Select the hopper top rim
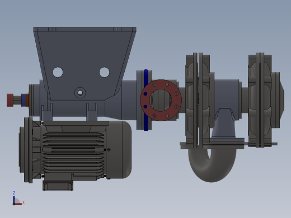Image resolution: width=291 pixels, height=218 pixels. point(85,29)
